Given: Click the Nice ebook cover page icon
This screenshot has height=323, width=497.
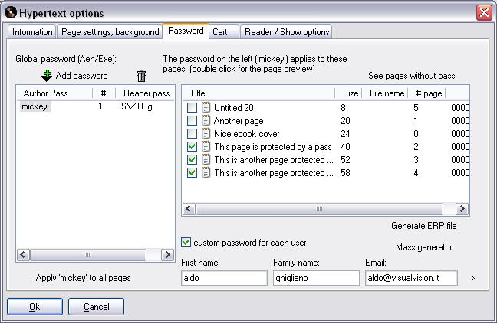Looking at the screenshot, I should [206, 134].
